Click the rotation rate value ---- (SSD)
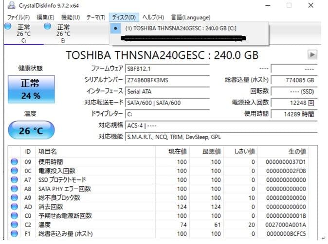Image resolution: width=328 pixels, height=244 pixels. click(x=294, y=91)
